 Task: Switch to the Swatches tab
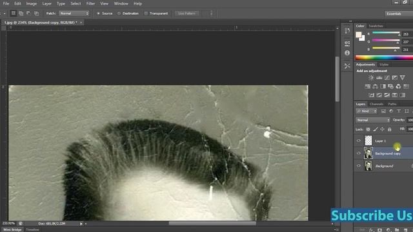(x=376, y=26)
